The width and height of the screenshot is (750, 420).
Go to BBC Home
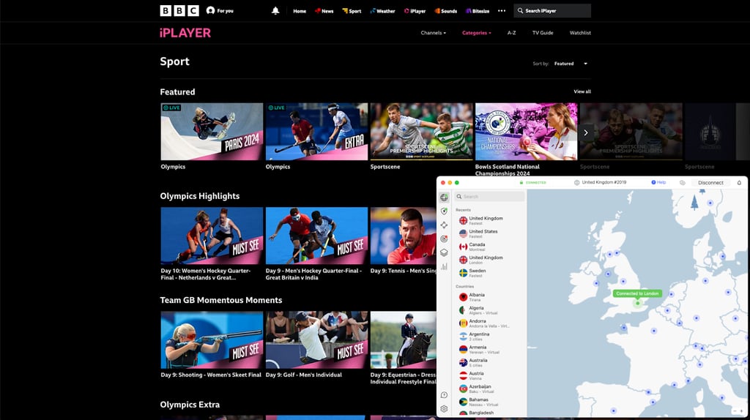point(300,11)
